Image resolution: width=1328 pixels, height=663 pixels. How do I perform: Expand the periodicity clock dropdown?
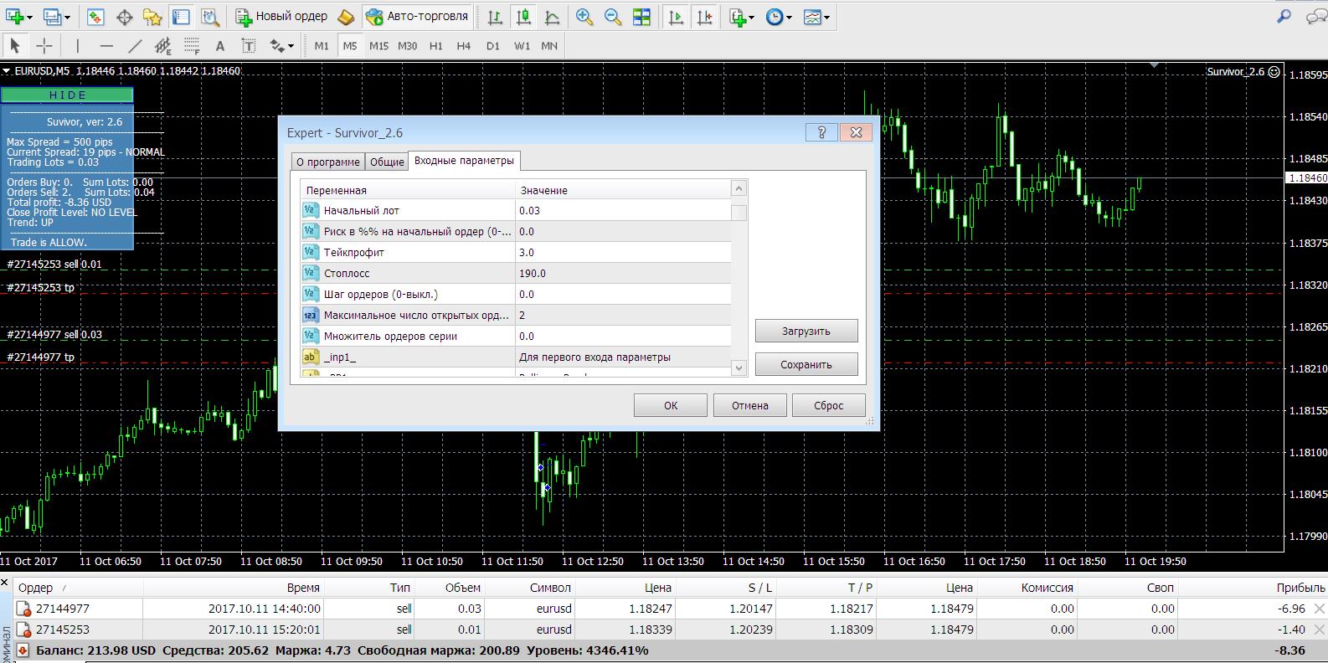click(789, 18)
